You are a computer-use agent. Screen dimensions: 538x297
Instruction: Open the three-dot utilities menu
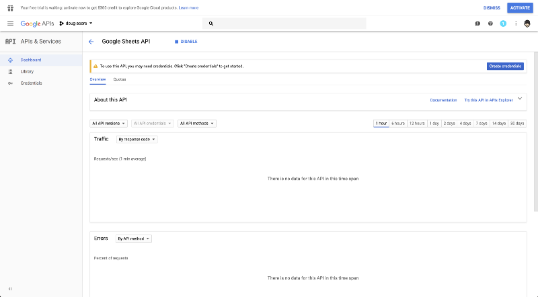pos(516,24)
